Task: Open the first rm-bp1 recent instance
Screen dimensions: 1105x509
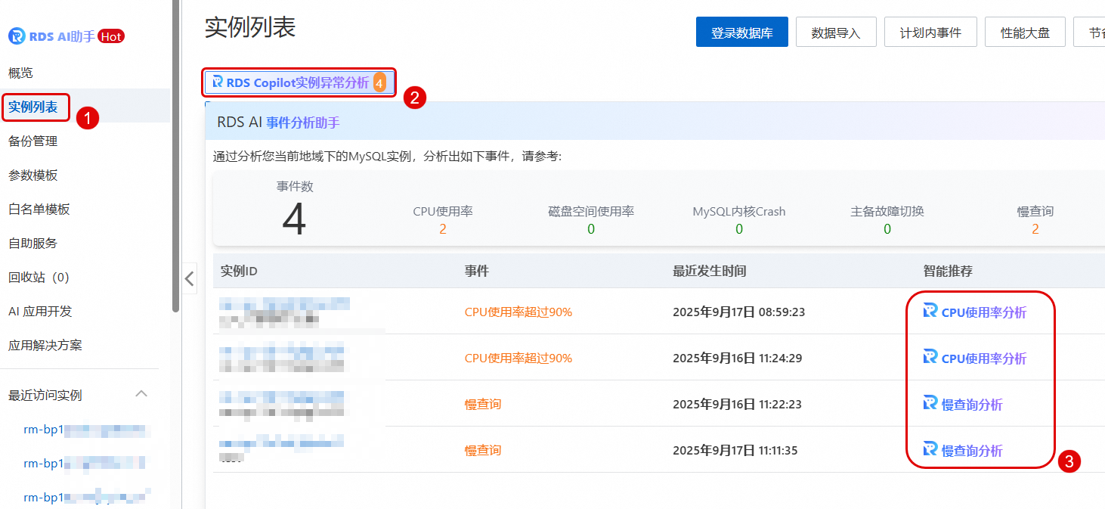Action: click(x=85, y=430)
